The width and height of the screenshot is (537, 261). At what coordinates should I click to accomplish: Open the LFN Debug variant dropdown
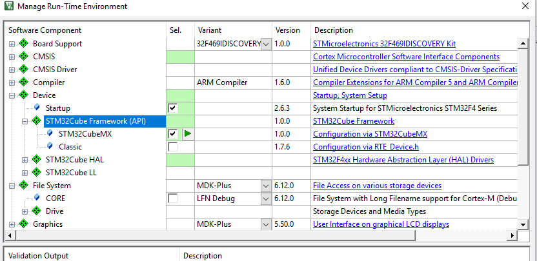(x=267, y=198)
